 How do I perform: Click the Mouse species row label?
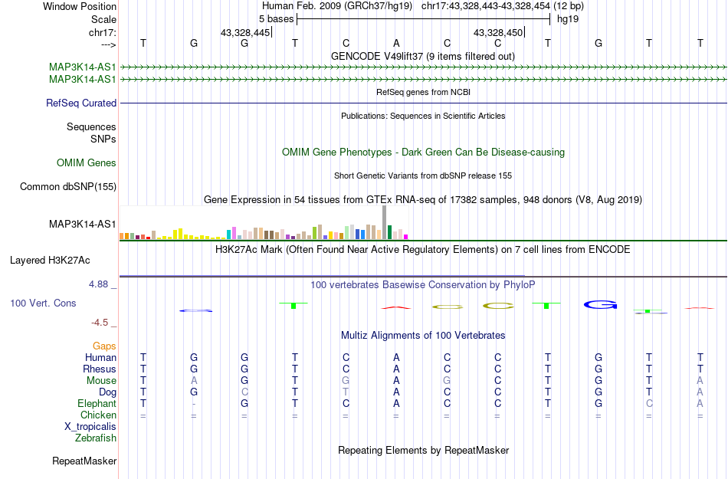pyautogui.click(x=102, y=381)
